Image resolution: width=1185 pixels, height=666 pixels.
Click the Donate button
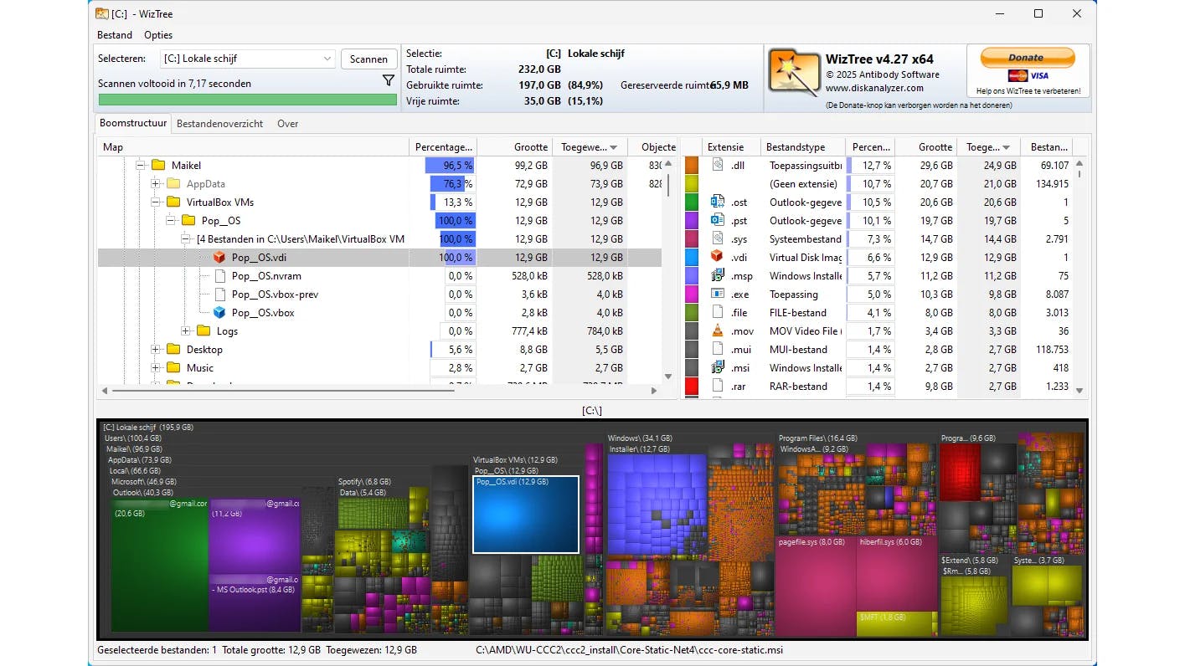[x=1026, y=58]
